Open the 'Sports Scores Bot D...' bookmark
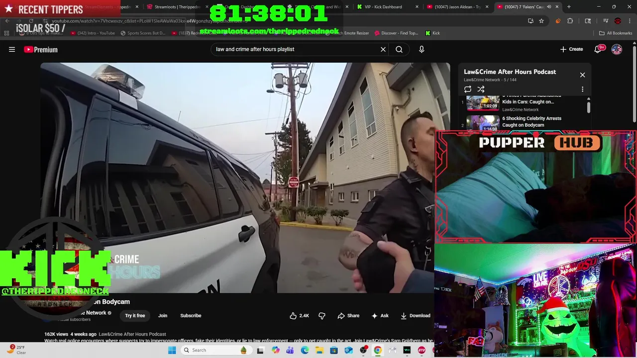Screen dimensions: 637x358 [x=143, y=33]
